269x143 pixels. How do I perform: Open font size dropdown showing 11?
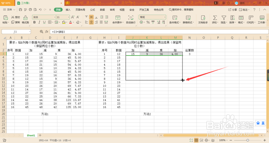point(68,17)
